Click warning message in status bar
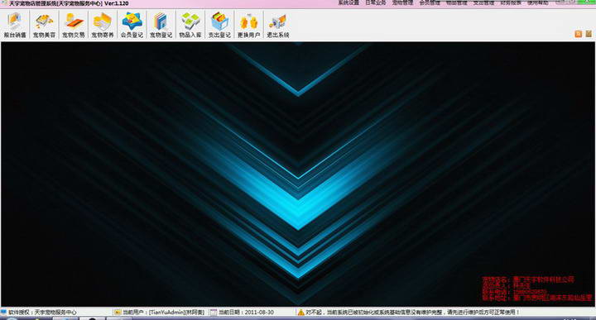Viewport: 596px width, 320px height. (412, 312)
